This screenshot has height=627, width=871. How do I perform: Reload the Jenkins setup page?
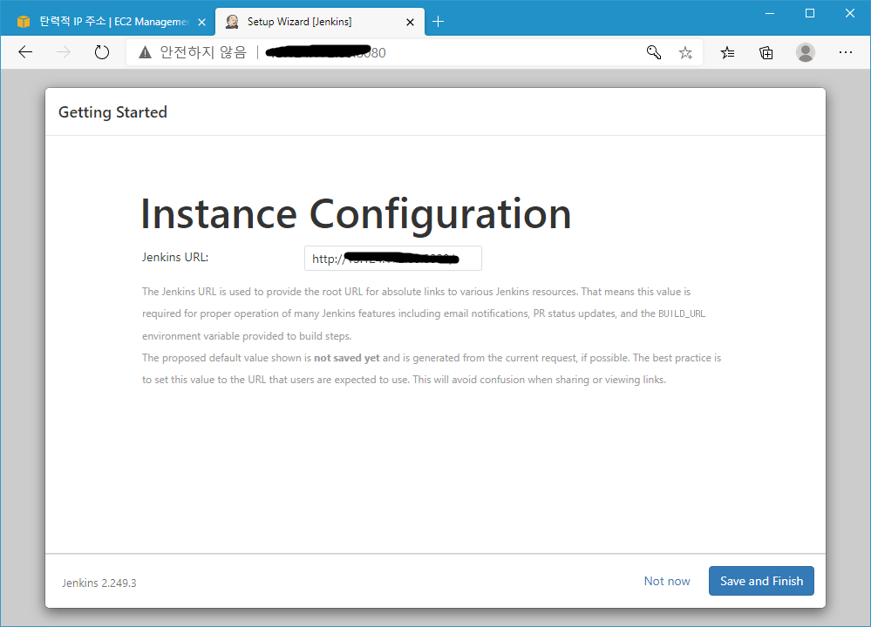[102, 53]
